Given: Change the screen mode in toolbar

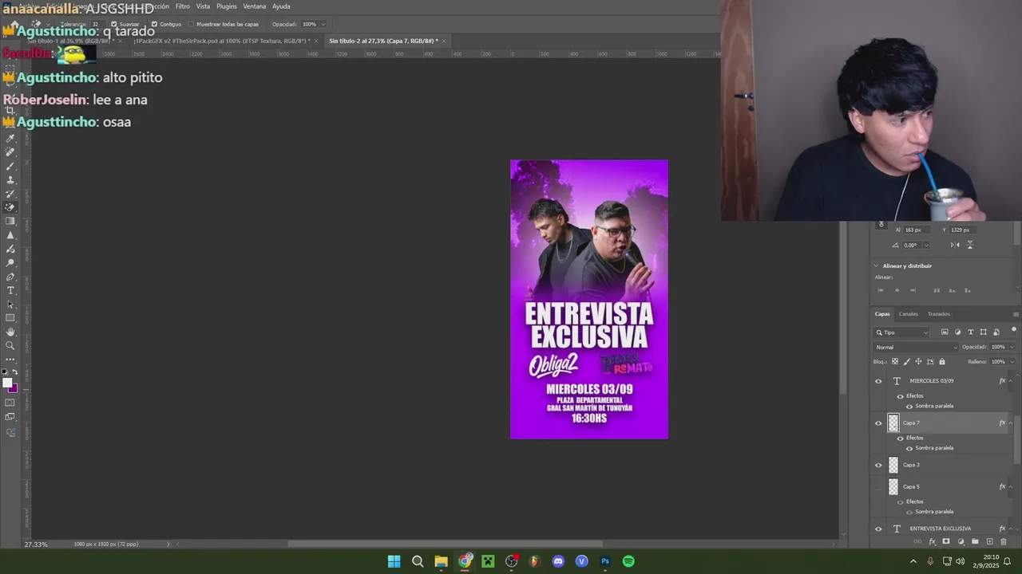Looking at the screenshot, I should point(10,417).
